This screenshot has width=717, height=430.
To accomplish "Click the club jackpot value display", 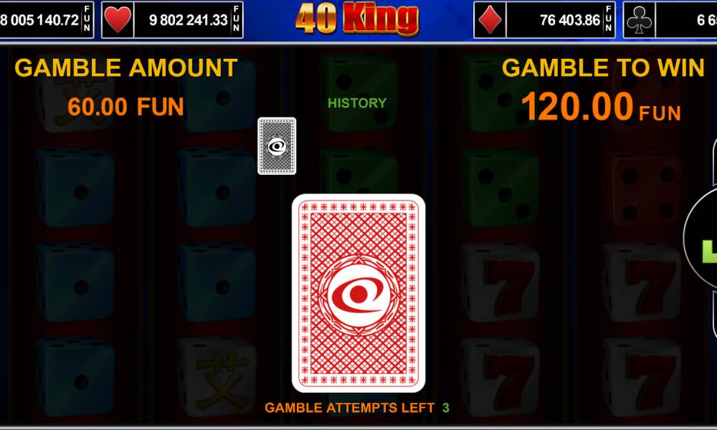I will click(686, 20).
